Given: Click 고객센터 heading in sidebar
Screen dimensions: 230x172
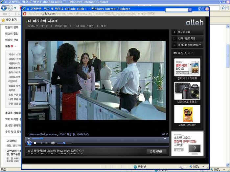Looking at the screenshot, I should pos(11,141).
